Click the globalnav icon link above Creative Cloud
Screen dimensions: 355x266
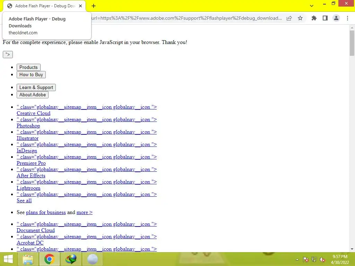[86, 107]
